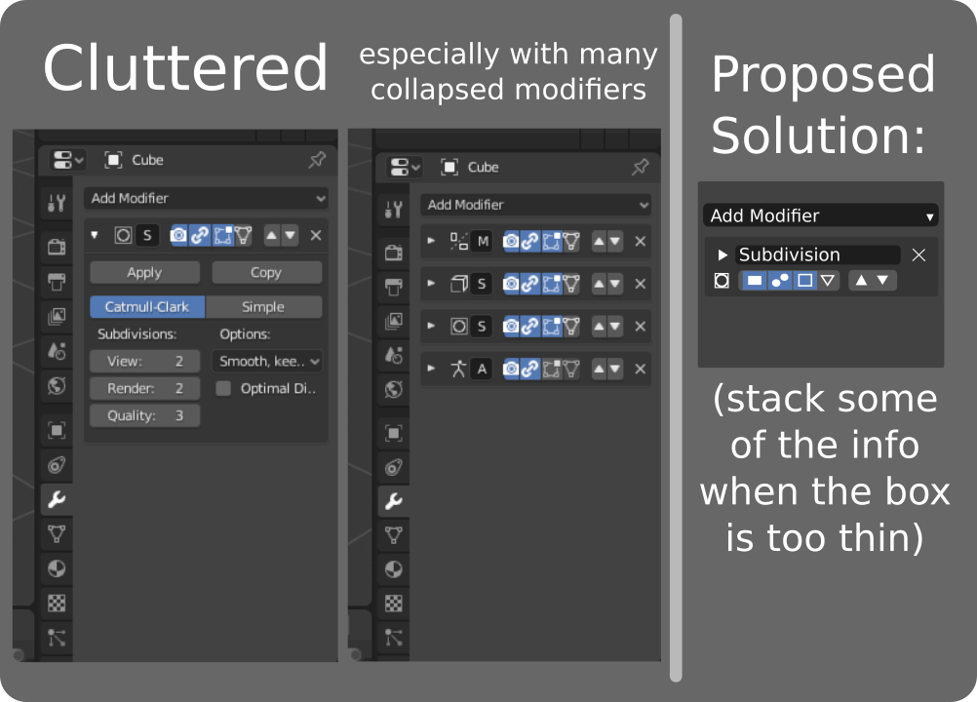Open Render properties tab in the Apply/Copy panel
The height and width of the screenshot is (702, 977).
click(57, 247)
